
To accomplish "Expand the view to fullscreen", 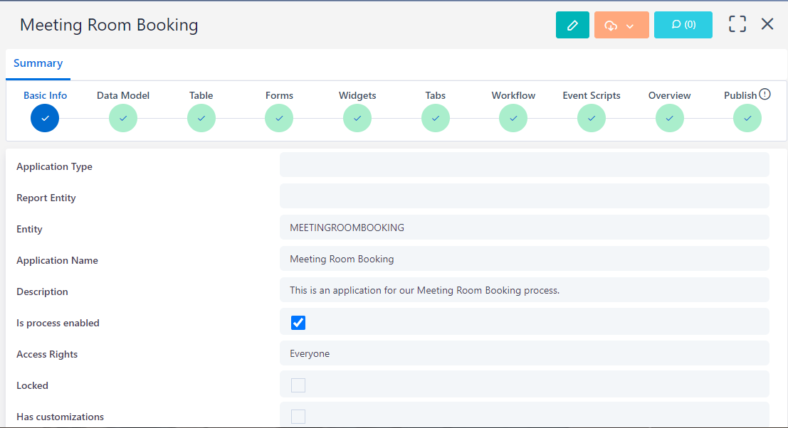I will (737, 24).
